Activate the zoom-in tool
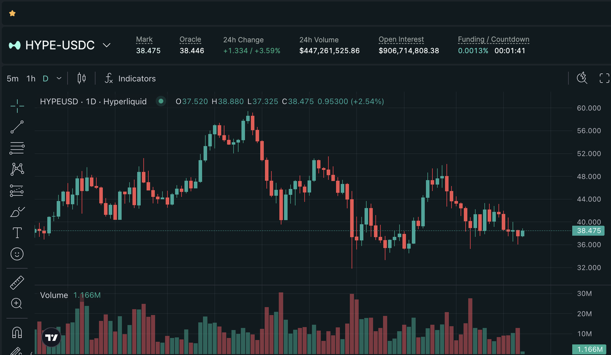Screen dimensions: 611x355 17,304
